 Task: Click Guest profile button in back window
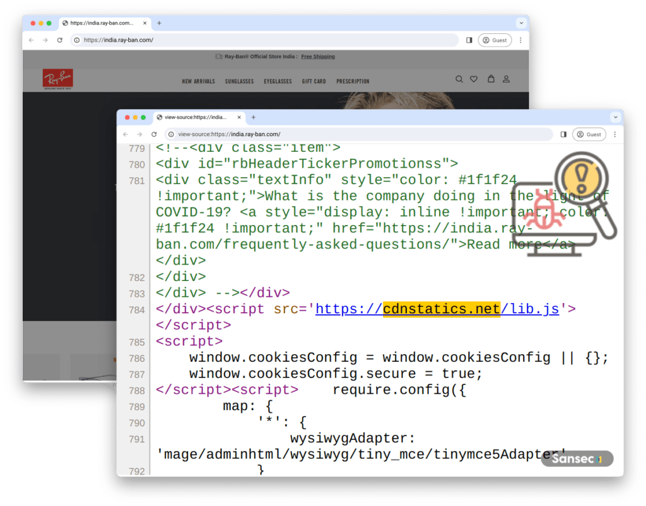click(x=495, y=40)
